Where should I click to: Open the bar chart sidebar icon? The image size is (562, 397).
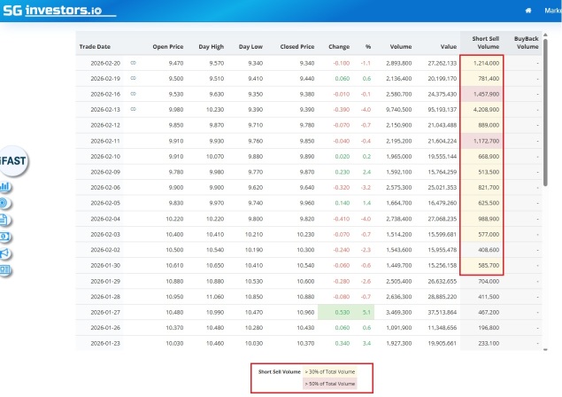pyautogui.click(x=5, y=187)
